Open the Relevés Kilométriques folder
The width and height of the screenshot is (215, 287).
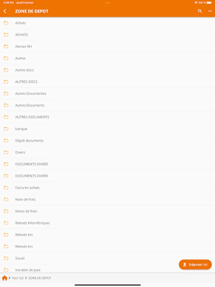(108, 223)
